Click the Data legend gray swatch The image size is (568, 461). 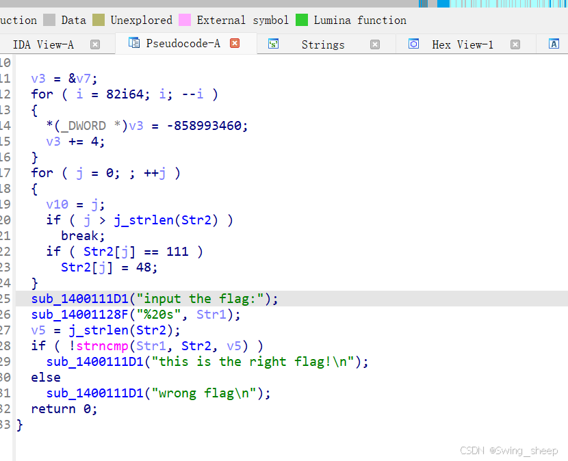(x=49, y=20)
